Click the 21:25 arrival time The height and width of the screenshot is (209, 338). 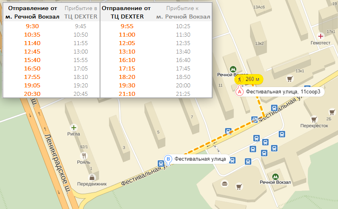[x=183, y=94]
